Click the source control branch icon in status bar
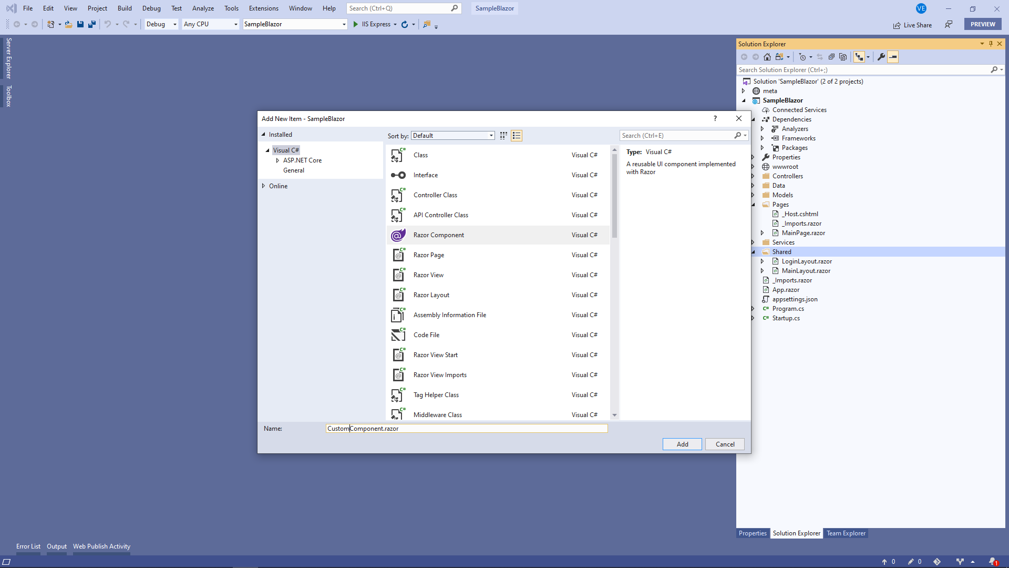1009x568 pixels. [960, 562]
